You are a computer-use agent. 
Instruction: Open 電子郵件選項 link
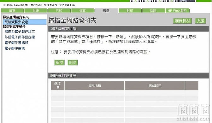coord(15,48)
